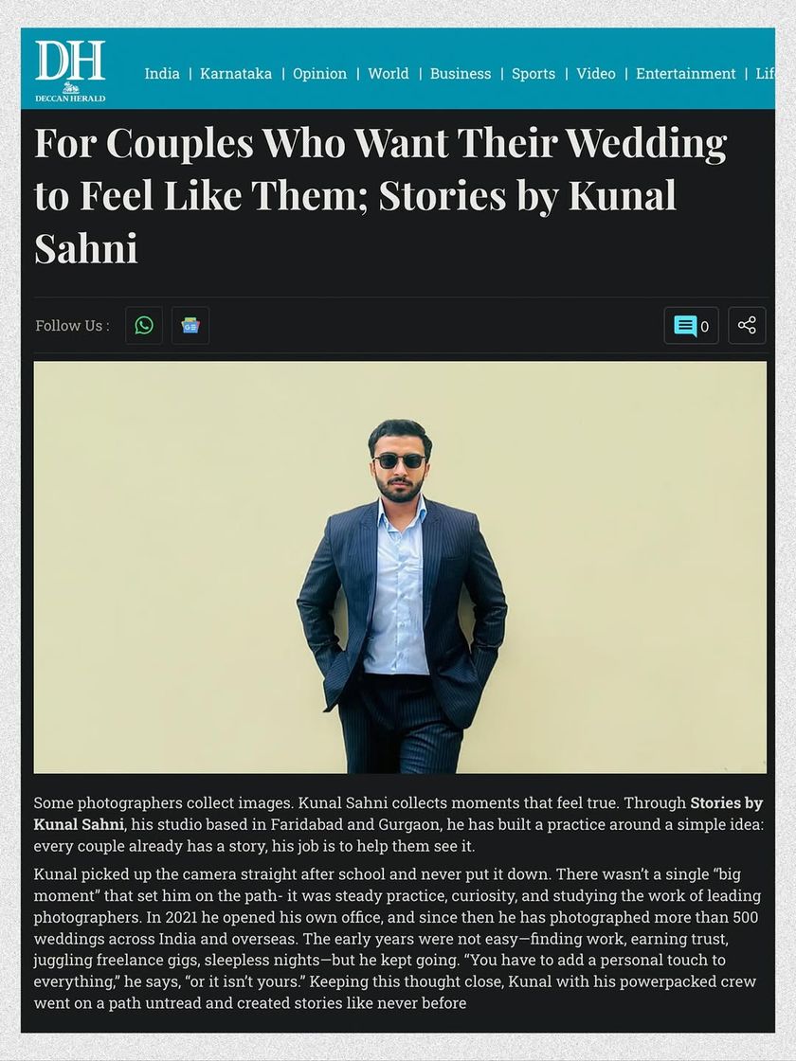The width and height of the screenshot is (796, 1061).
Task: Click the article headline text
Action: tap(379, 195)
